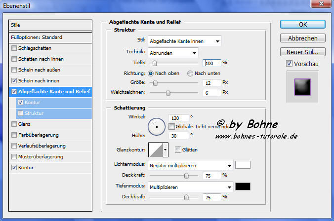Click the Neuer Stil... button

pos(302,52)
